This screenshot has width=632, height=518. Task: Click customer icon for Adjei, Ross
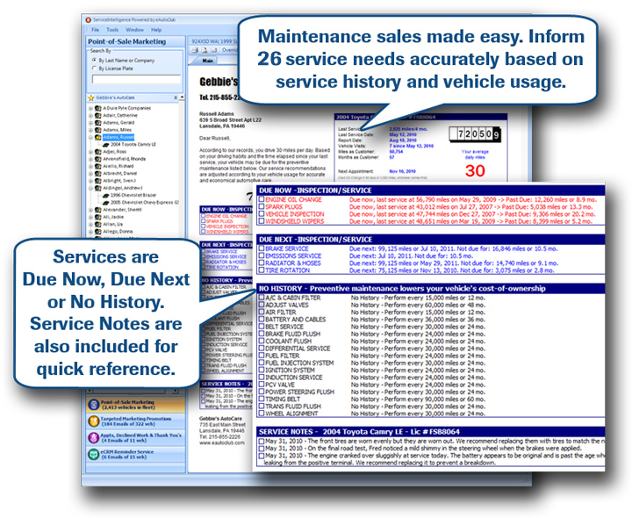tap(98, 152)
